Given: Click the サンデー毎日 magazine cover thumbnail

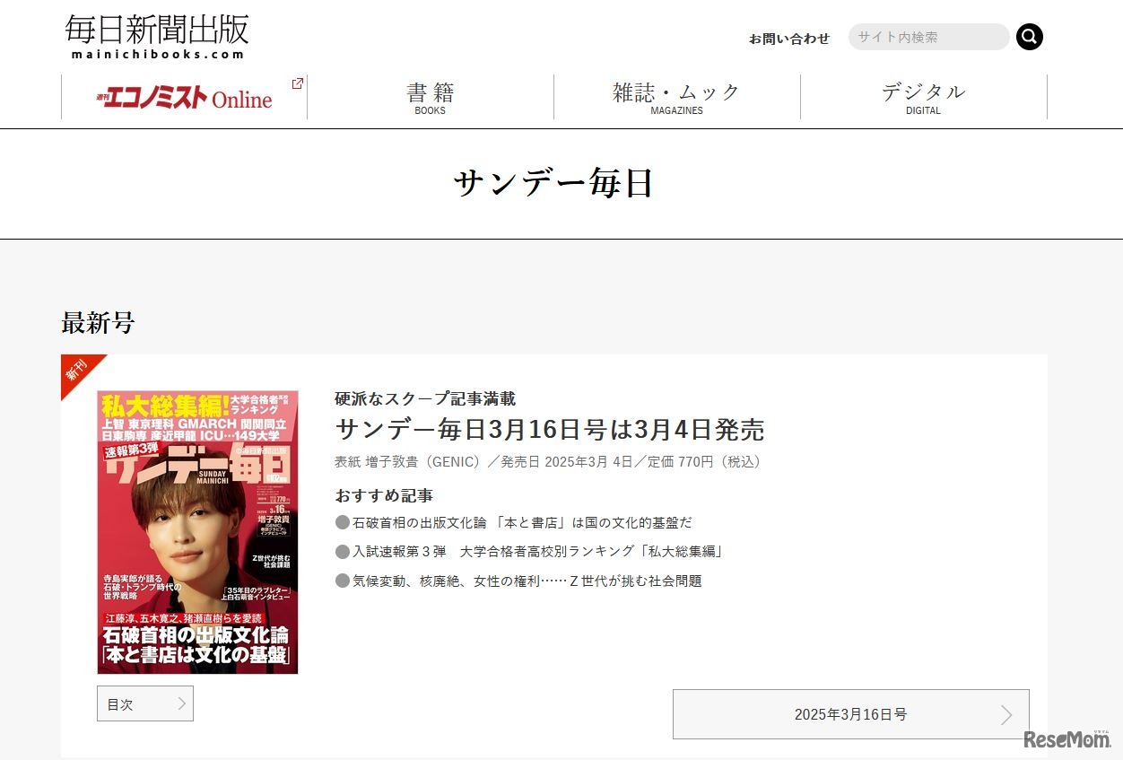Looking at the screenshot, I should [197, 532].
